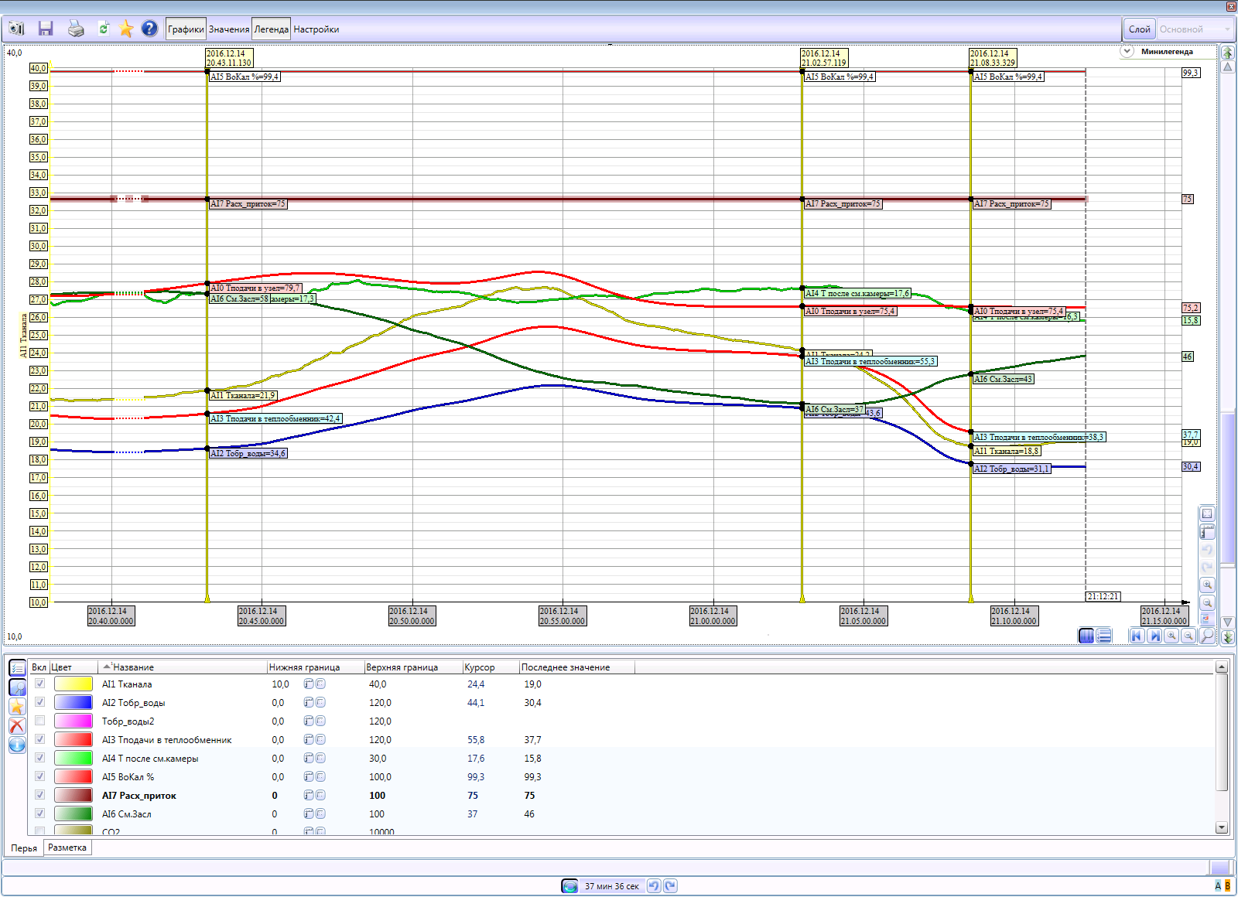Click the red X icon in pens sidebar
The width and height of the screenshot is (1238, 897).
(x=17, y=726)
